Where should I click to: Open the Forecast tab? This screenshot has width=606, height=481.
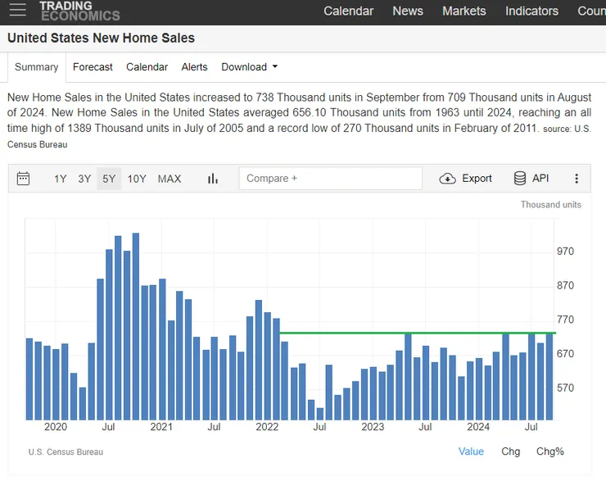click(93, 67)
